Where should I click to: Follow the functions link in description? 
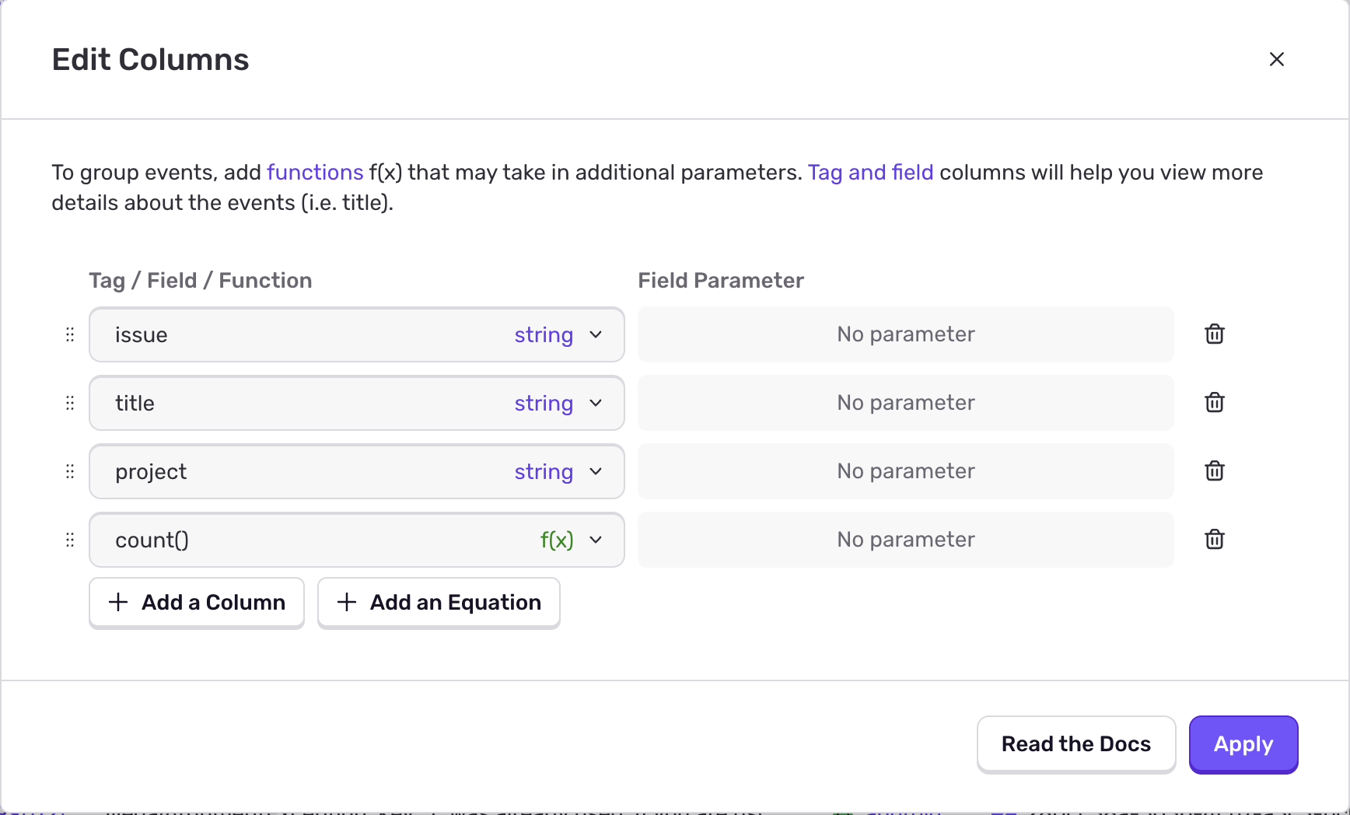pos(315,172)
